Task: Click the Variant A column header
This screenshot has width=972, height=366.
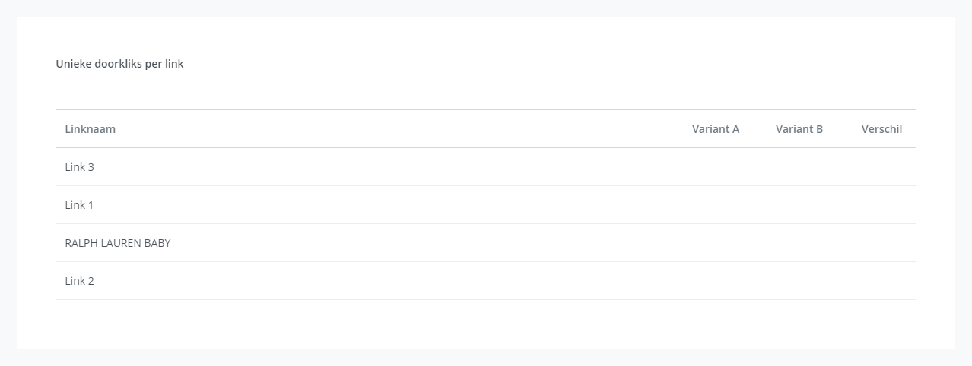Action: pyautogui.click(x=715, y=129)
